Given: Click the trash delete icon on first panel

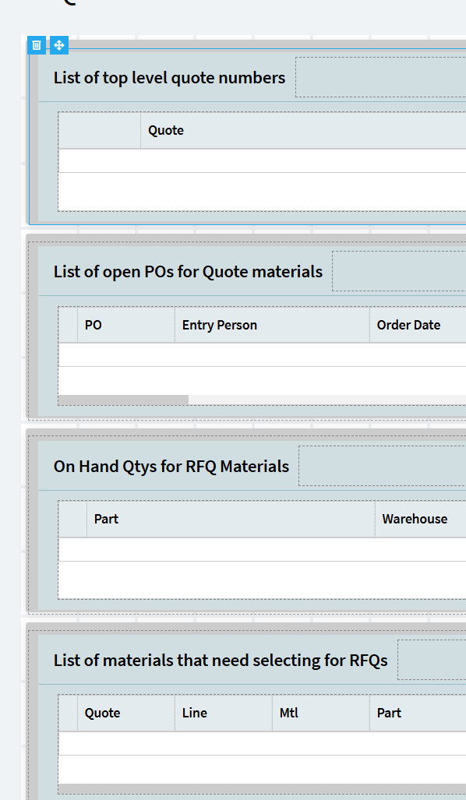Looking at the screenshot, I should point(37,45).
